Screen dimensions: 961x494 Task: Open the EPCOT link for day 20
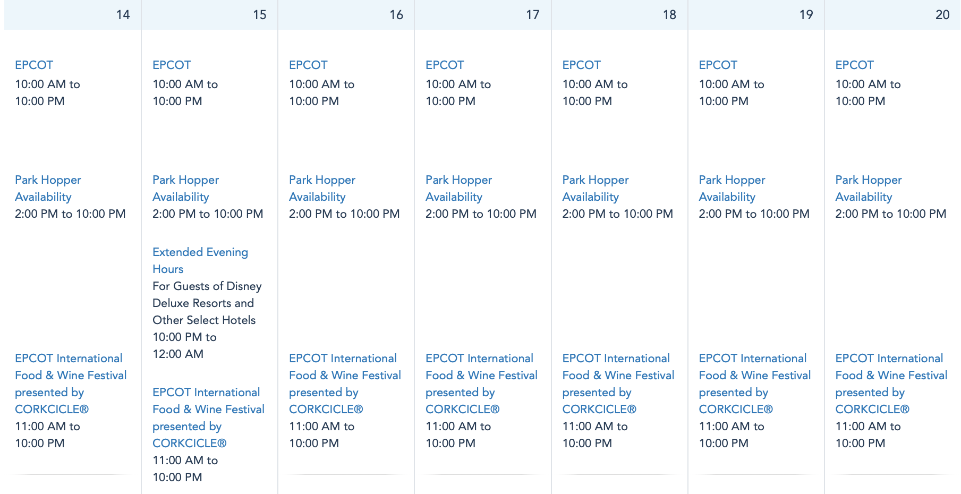854,65
